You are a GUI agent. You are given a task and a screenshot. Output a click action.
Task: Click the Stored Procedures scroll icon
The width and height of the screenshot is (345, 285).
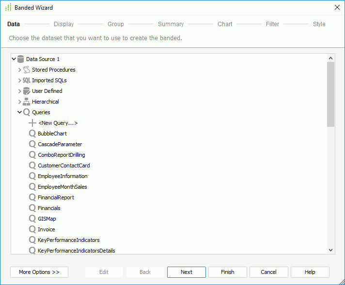26,70
